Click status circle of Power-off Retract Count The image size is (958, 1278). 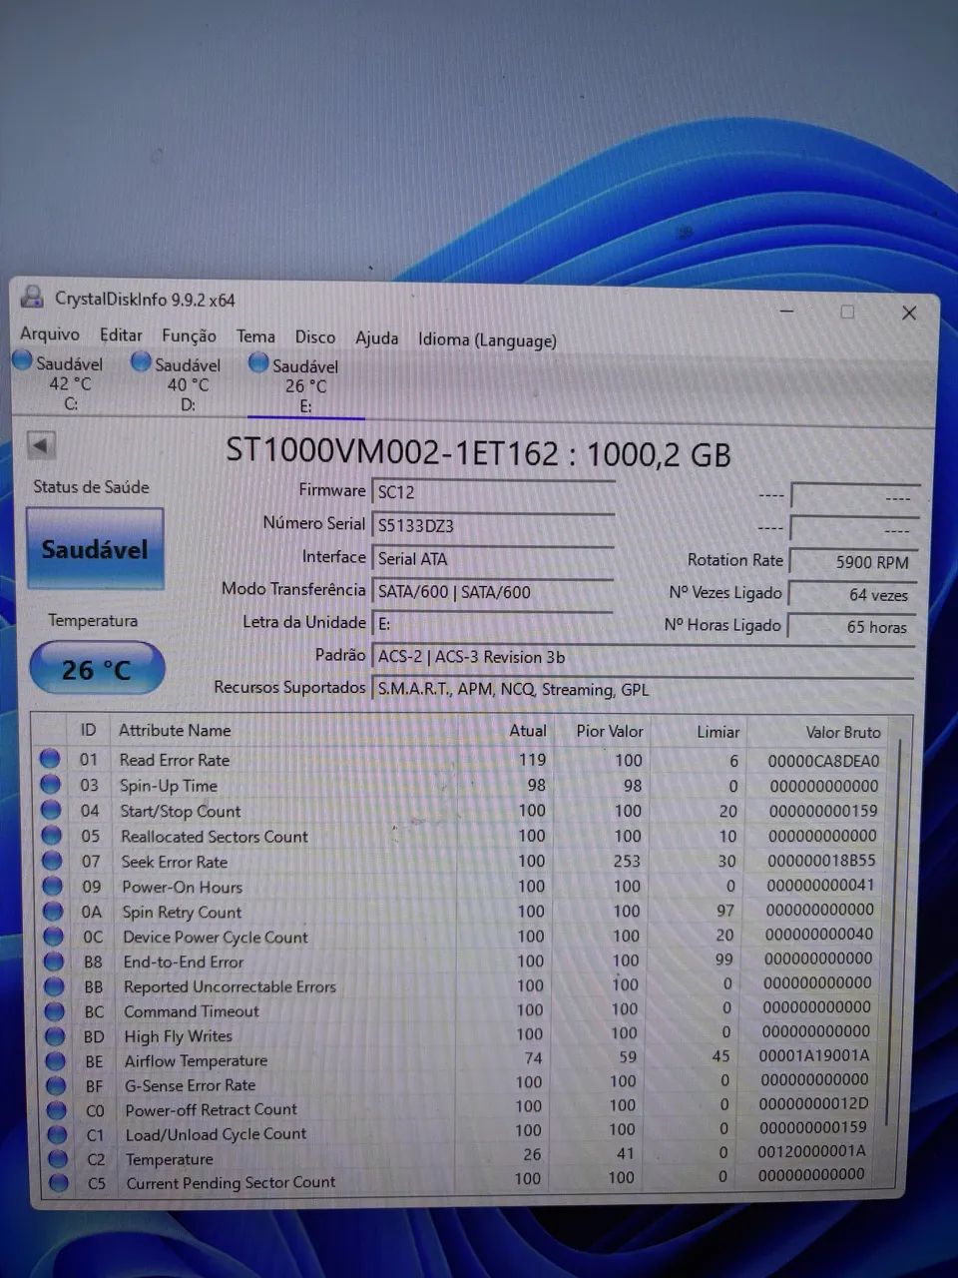tap(58, 1109)
